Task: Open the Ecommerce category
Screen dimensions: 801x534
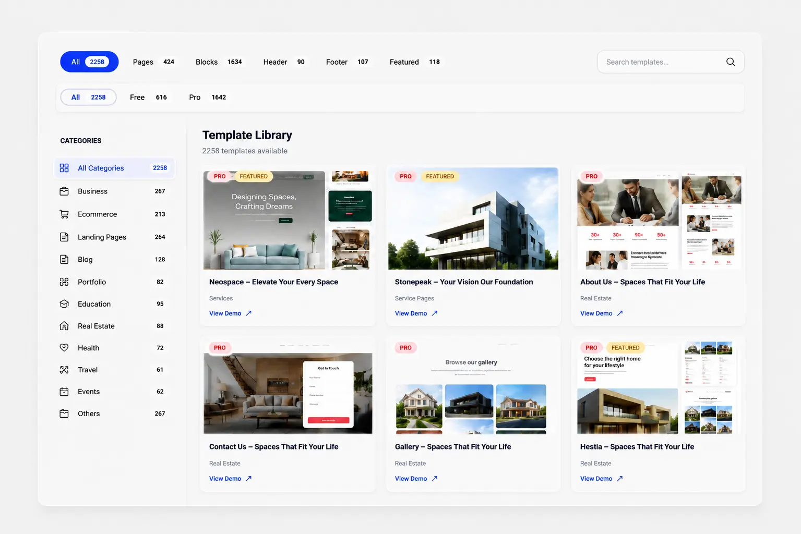Action: coord(115,214)
